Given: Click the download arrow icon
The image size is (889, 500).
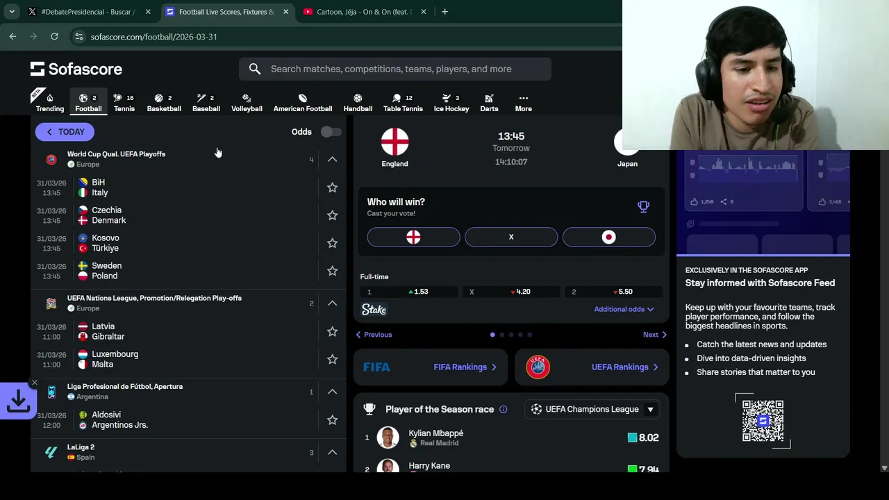Looking at the screenshot, I should pyautogui.click(x=17, y=401).
